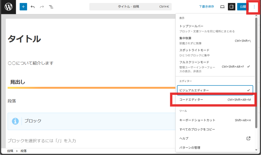Toggle フルスクリーンモード option
261x155 pixels.
pos(215,66)
